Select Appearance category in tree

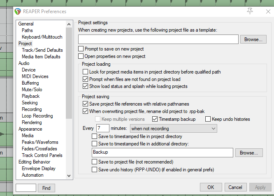click(30, 129)
